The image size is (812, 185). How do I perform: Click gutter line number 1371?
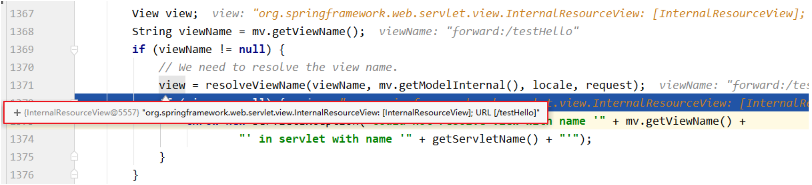point(22,86)
